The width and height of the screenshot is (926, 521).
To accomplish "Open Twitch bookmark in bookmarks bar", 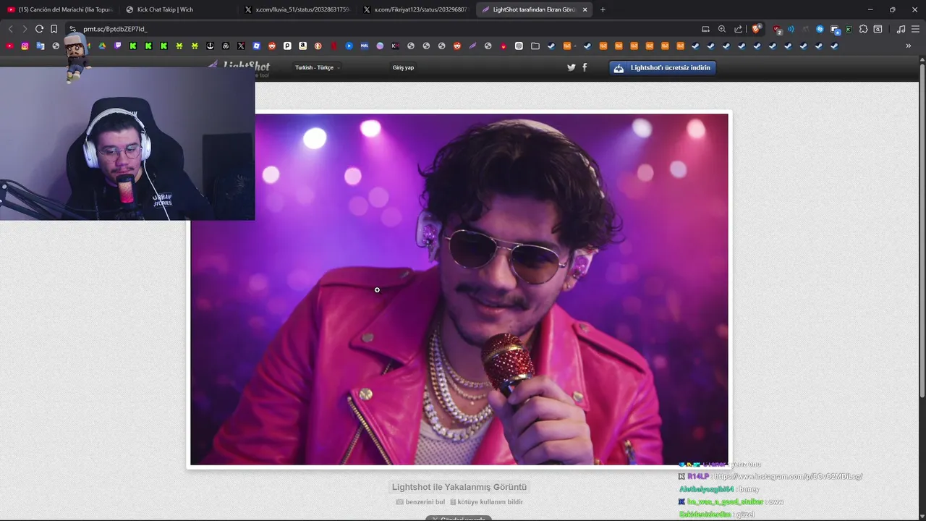I will (118, 46).
